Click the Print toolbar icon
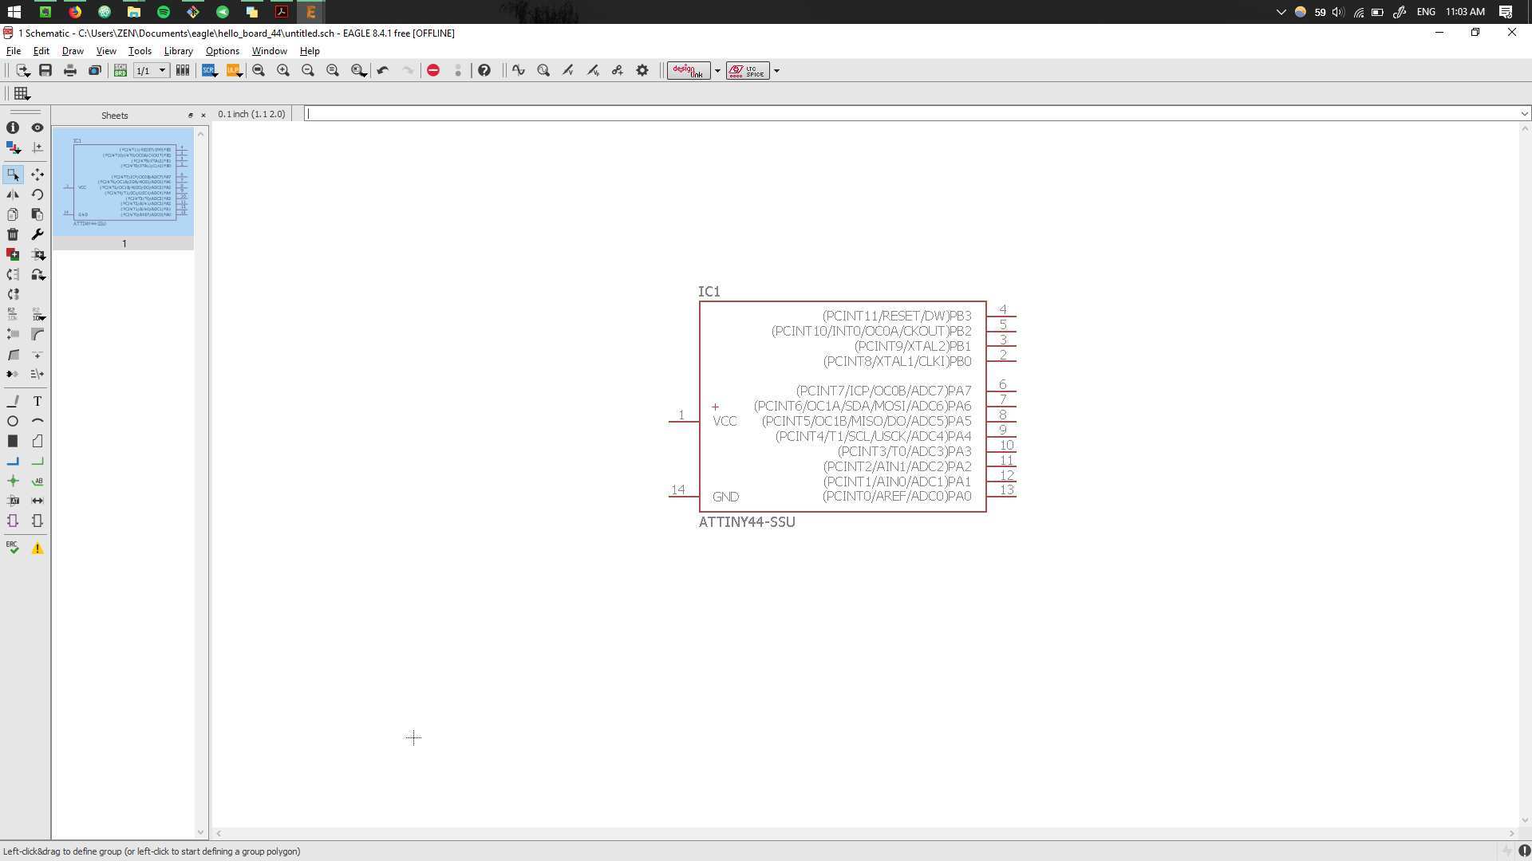Viewport: 1532px width, 861px height. 70,70
